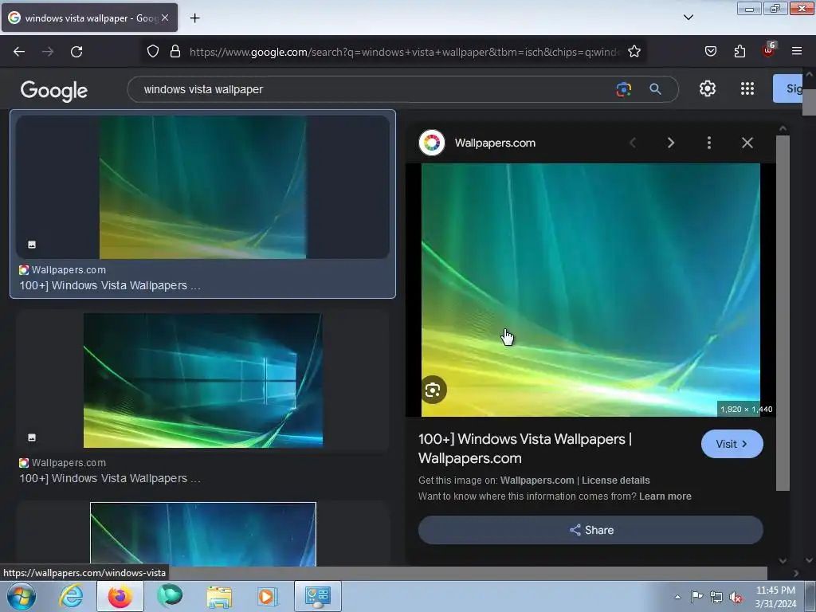Close the windows vista wallpaper tab
This screenshot has width=816, height=612.
[x=165, y=18]
